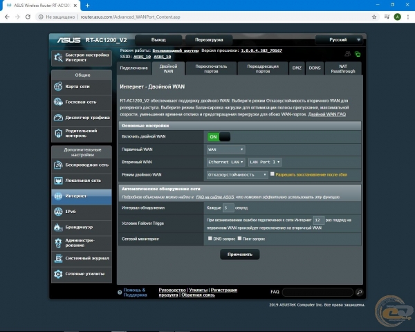Screen dimensions: 415x332
Task: Toggle the Dual WAN ON switch
Action: coord(219,137)
